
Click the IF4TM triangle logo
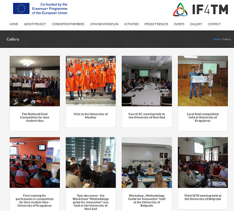[180, 9]
